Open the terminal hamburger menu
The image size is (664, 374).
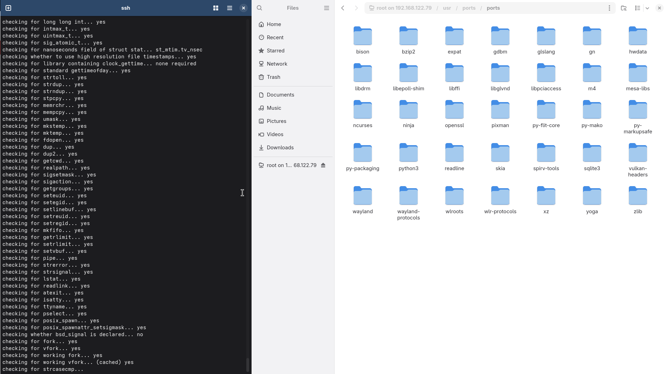(x=229, y=8)
